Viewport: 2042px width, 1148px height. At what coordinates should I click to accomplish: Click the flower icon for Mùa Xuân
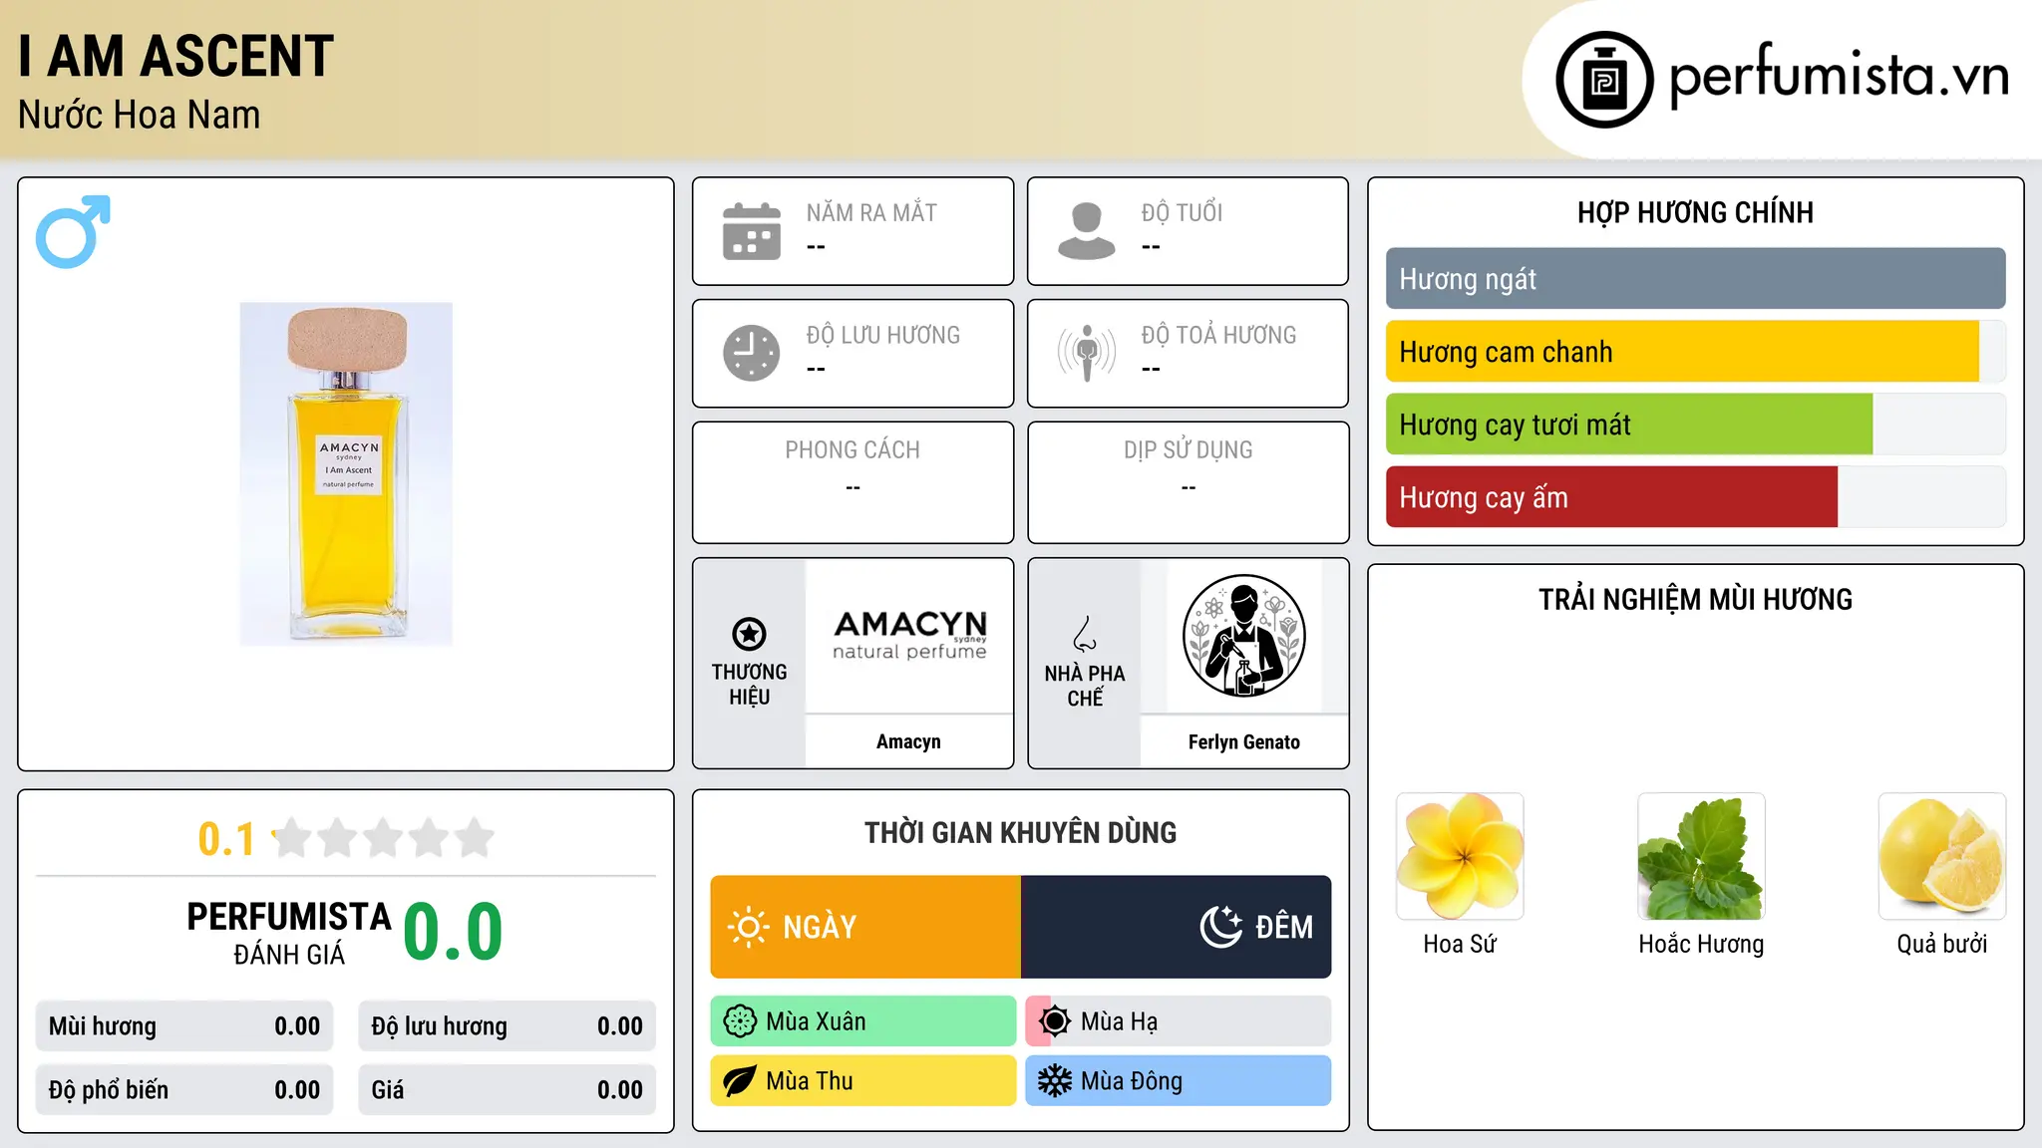(740, 1021)
